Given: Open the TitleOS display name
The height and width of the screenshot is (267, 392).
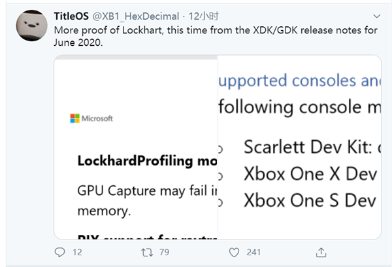Looking at the screenshot, I should tap(71, 16).
